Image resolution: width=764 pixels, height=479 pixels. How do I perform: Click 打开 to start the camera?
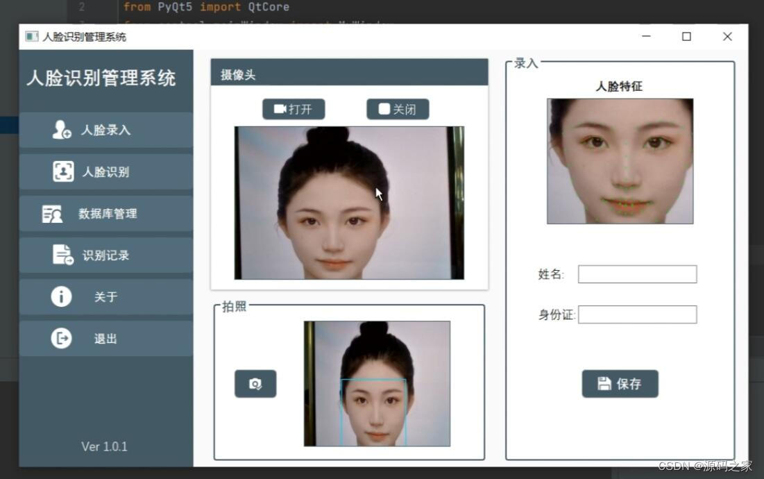(294, 108)
